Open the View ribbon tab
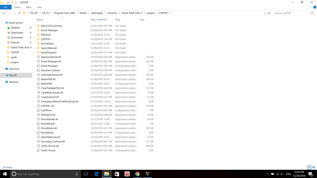The height and width of the screenshot is (178, 317). point(39,7)
